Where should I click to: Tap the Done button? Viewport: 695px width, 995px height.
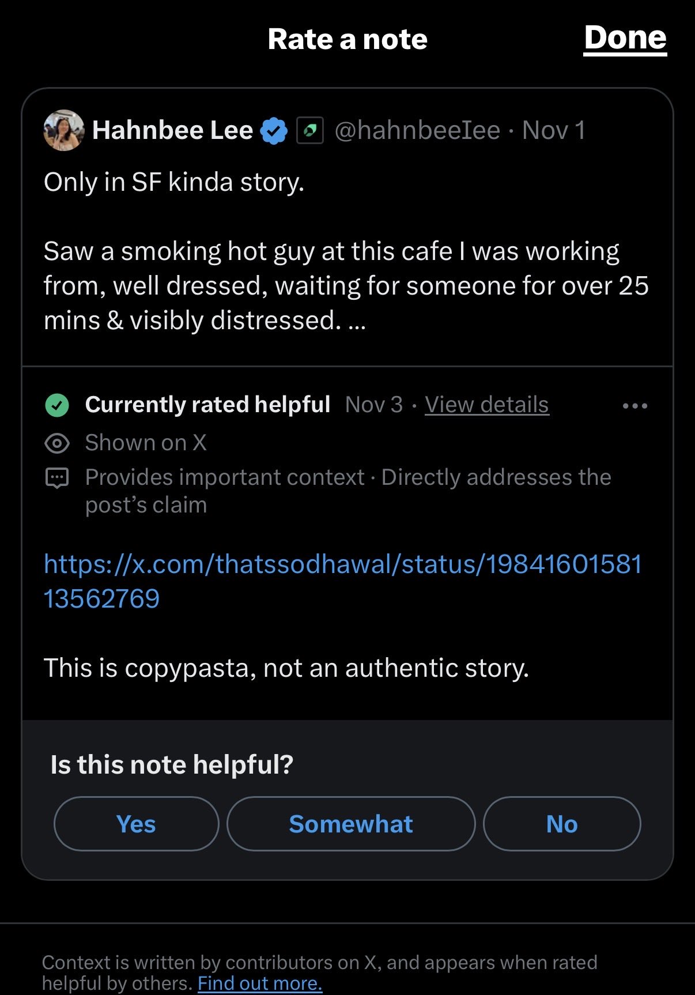[625, 39]
